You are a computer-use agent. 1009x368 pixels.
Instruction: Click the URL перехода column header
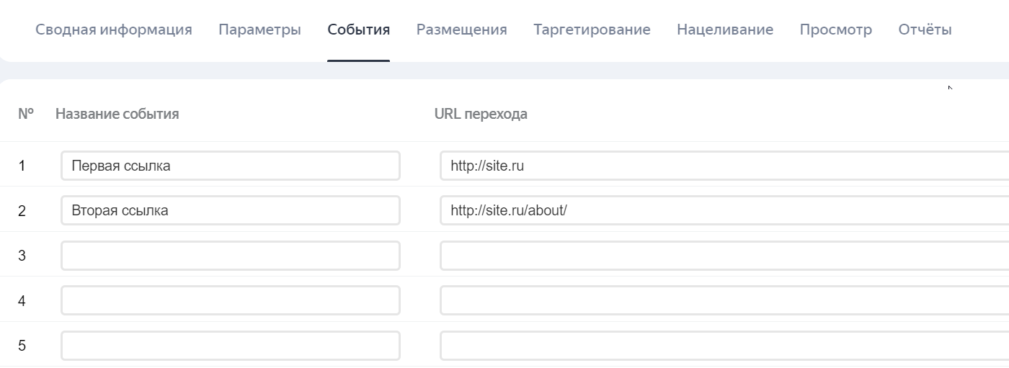(481, 114)
